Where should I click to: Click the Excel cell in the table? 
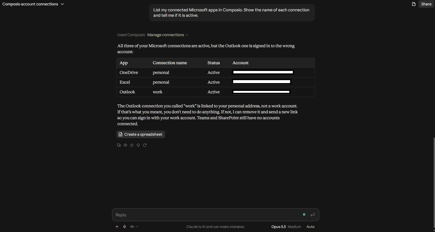pos(125,82)
